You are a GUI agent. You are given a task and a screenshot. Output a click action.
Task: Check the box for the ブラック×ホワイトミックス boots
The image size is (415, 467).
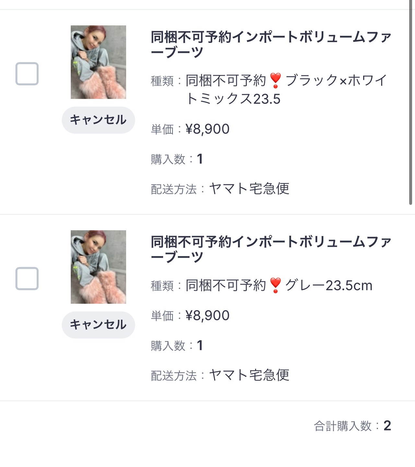coord(27,74)
